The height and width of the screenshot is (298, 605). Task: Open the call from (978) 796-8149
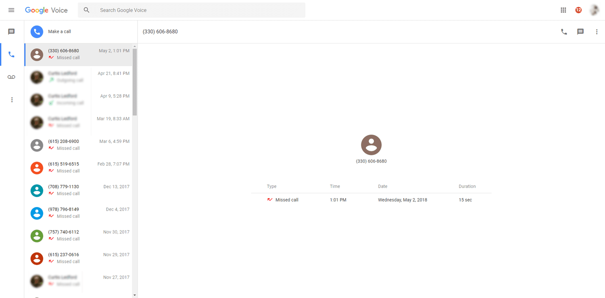pos(81,213)
